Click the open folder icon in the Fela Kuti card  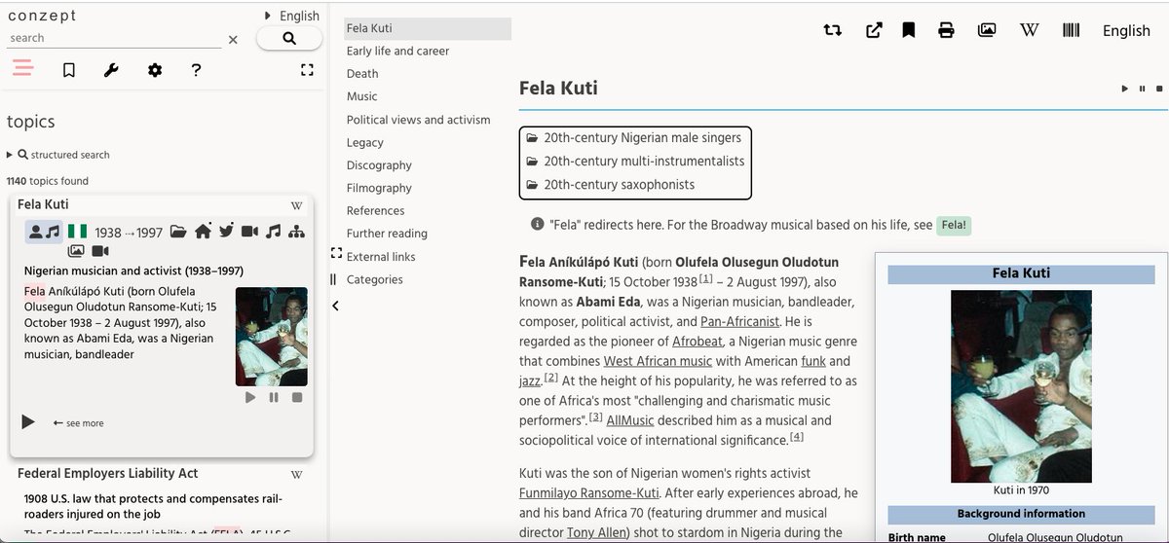click(x=178, y=232)
